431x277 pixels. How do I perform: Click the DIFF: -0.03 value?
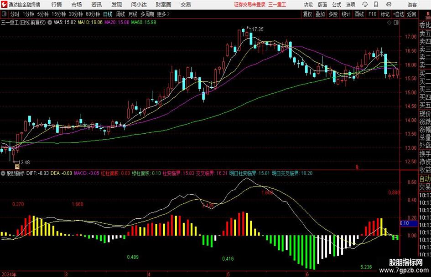click(x=37, y=173)
